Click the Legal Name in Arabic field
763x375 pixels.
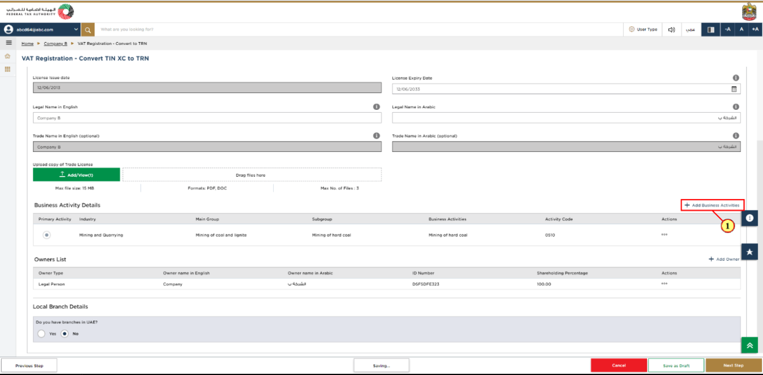(566, 118)
